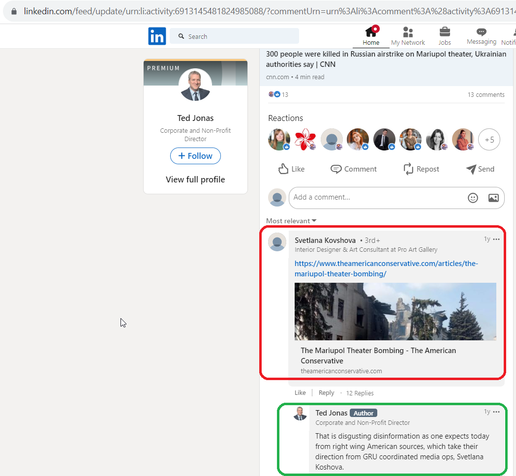Click the first reactor's avatar
516x476 pixels.
(279, 140)
